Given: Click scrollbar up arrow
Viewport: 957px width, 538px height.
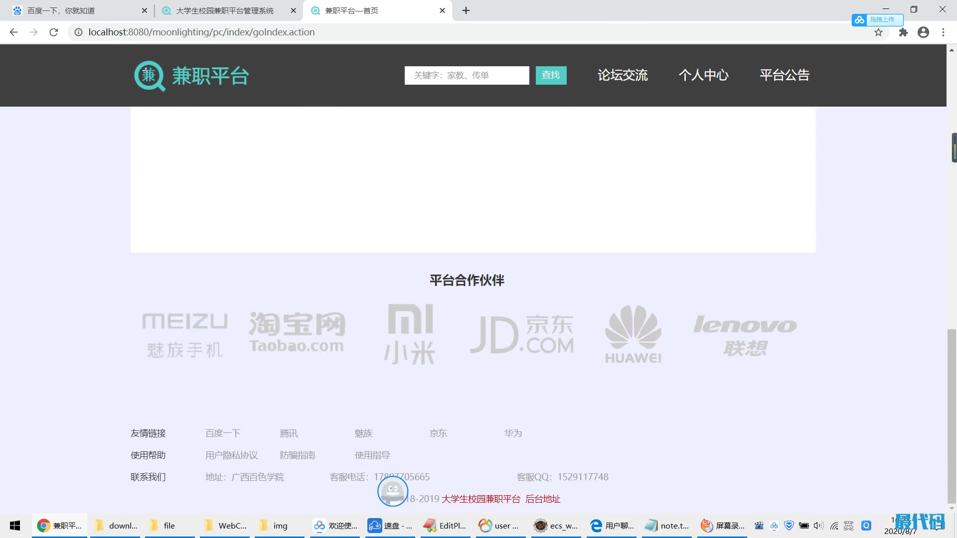Looking at the screenshot, I should pyautogui.click(x=952, y=50).
